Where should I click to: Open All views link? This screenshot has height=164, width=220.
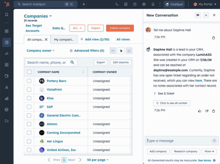pos(123,39)
